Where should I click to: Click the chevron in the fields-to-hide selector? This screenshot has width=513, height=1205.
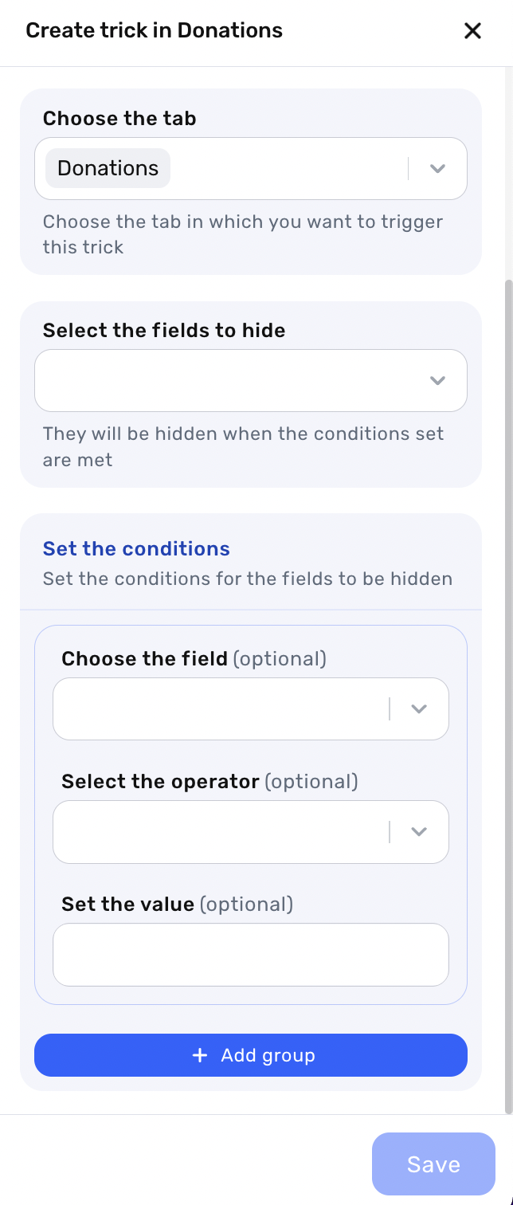click(437, 381)
